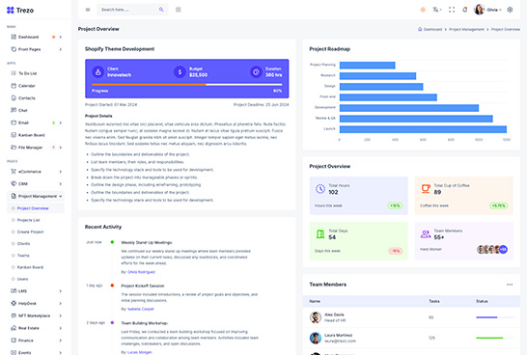
Task: Click Olivia Rodriguez author link
Action: 141,272
